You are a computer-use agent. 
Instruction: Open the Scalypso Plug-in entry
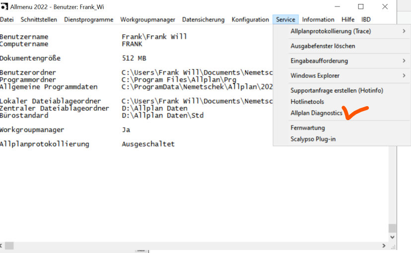[x=313, y=139]
